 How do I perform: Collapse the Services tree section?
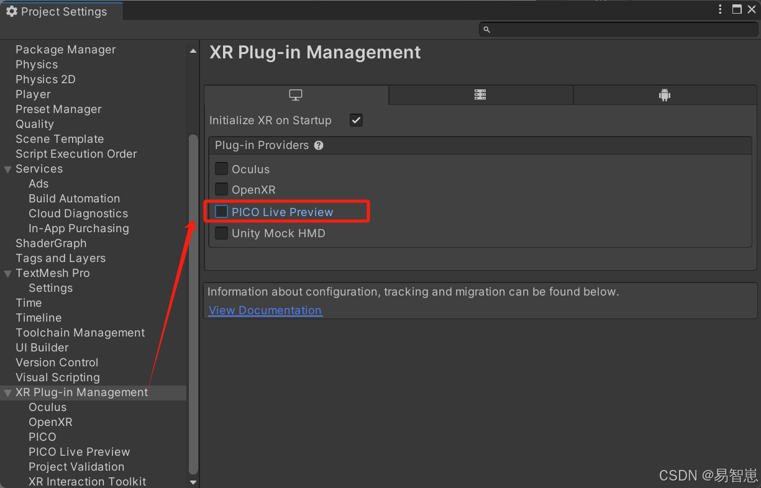[x=8, y=169]
